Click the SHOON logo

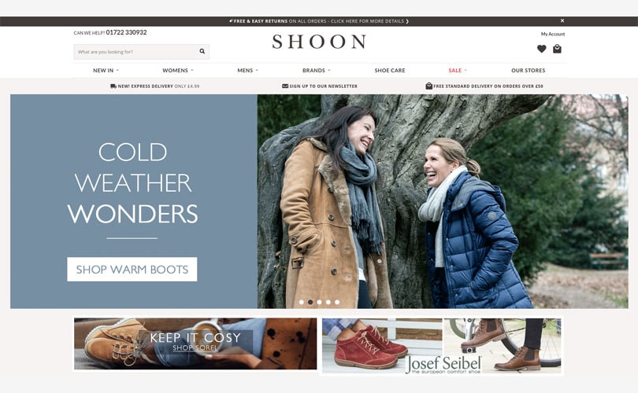click(x=319, y=42)
